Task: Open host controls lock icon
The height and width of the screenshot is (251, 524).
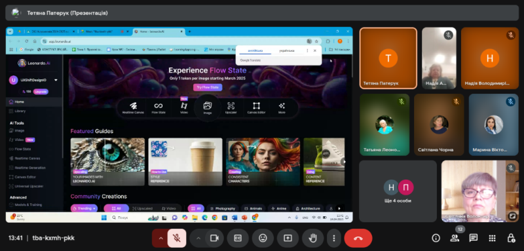Action: click(x=511, y=238)
